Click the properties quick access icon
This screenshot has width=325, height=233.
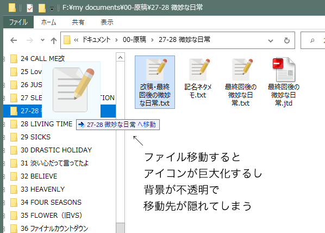(x=30, y=8)
